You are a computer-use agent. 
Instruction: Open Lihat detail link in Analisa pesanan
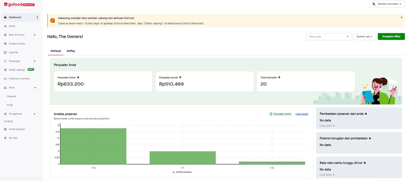[x=302, y=114]
